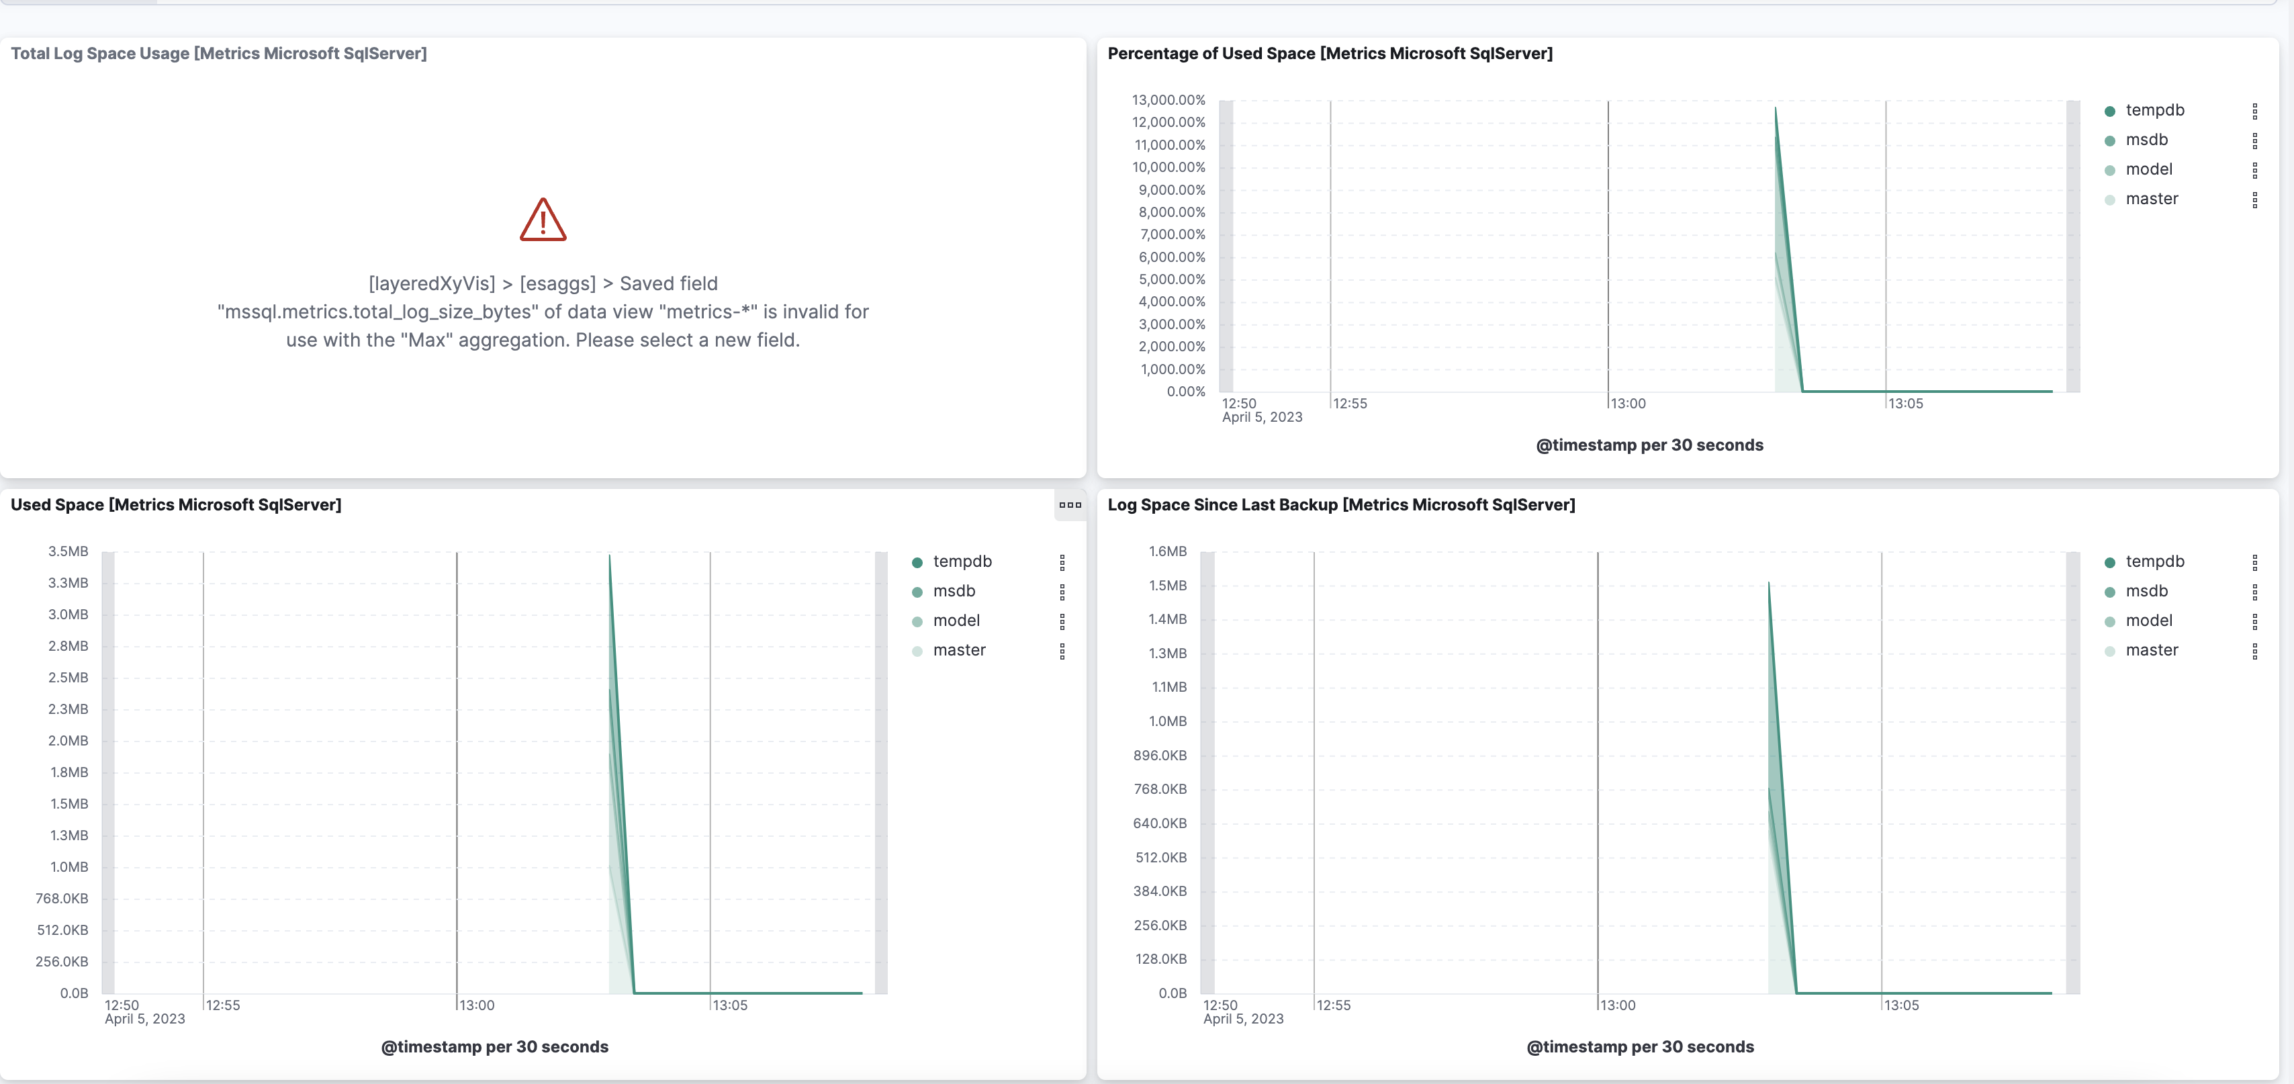Select the Log Space Since Last Backup title

click(x=1342, y=505)
